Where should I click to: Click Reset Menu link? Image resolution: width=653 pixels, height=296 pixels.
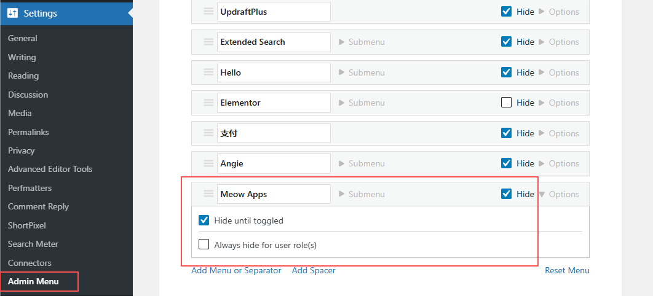[x=567, y=270]
